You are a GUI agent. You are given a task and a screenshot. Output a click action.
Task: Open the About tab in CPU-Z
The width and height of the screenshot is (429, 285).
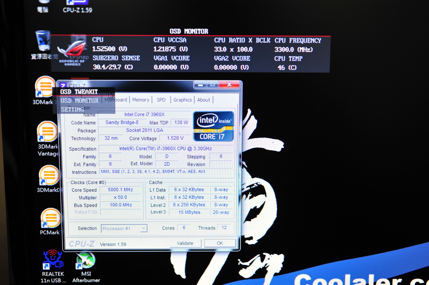point(204,100)
